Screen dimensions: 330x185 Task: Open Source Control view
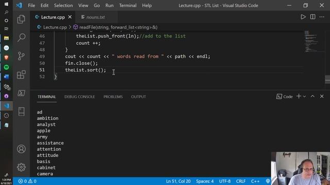[21, 56]
